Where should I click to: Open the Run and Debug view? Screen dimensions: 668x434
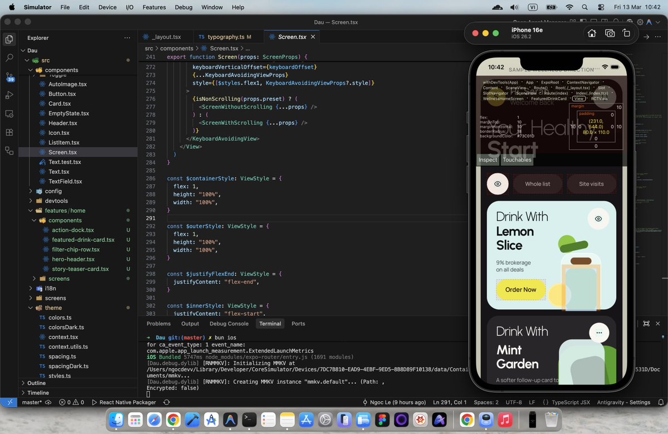(x=9, y=95)
